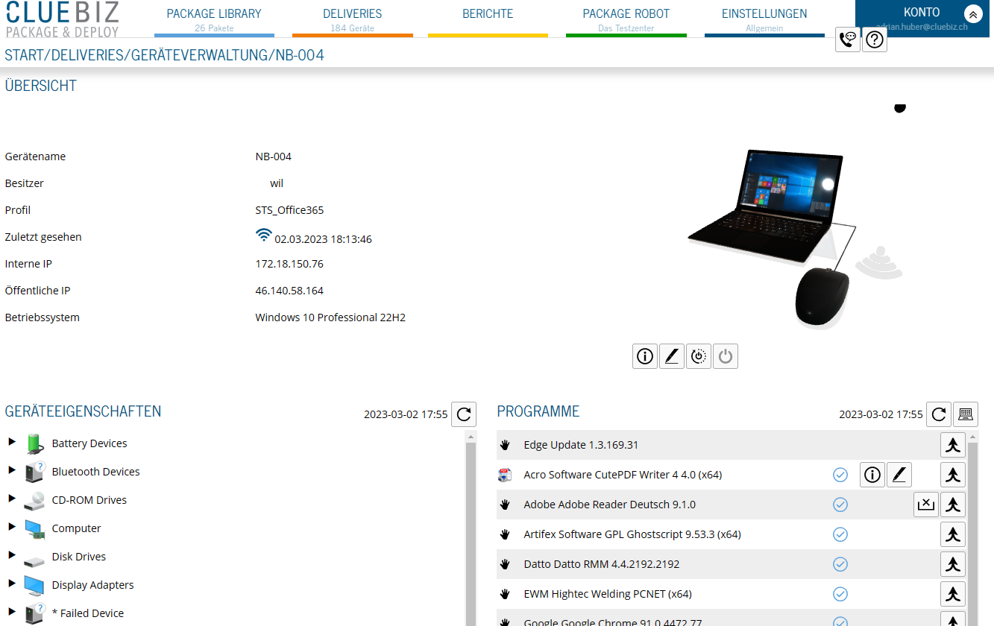
Task: Click the upgrade arrow for CutePDF Writer
Action: tap(953, 475)
